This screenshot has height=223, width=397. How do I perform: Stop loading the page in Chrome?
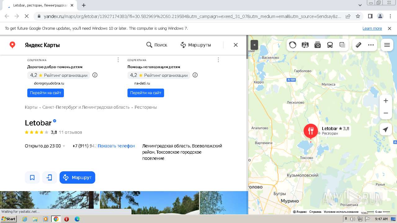26,16
